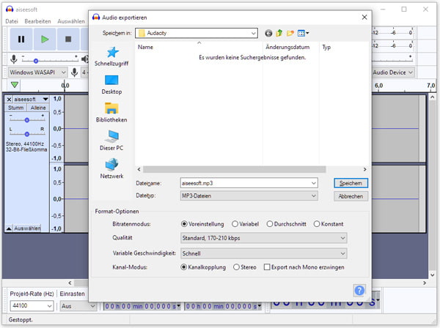Go back to the last visited folder
Image resolution: width=440 pixels, height=328 pixels.
pos(268,34)
